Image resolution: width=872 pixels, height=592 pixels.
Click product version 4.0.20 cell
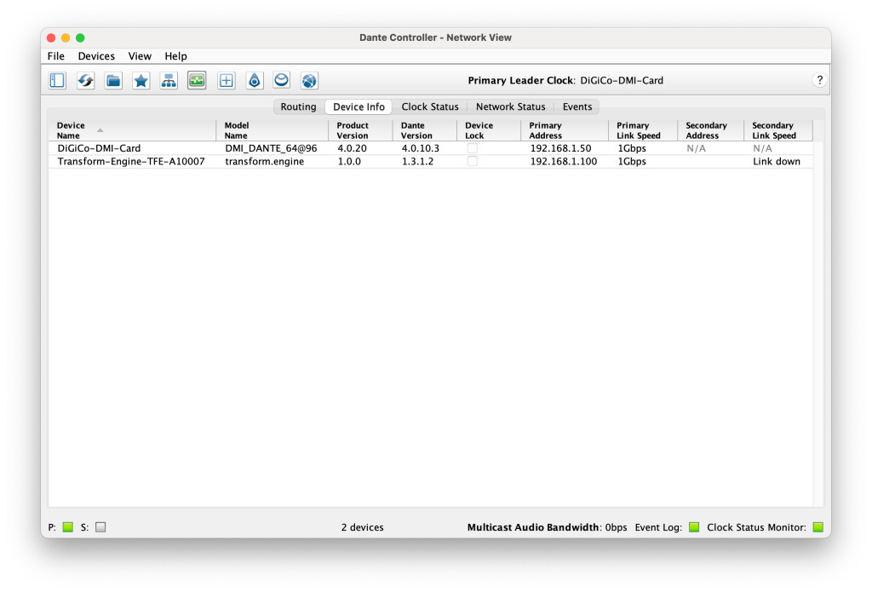[x=352, y=148]
